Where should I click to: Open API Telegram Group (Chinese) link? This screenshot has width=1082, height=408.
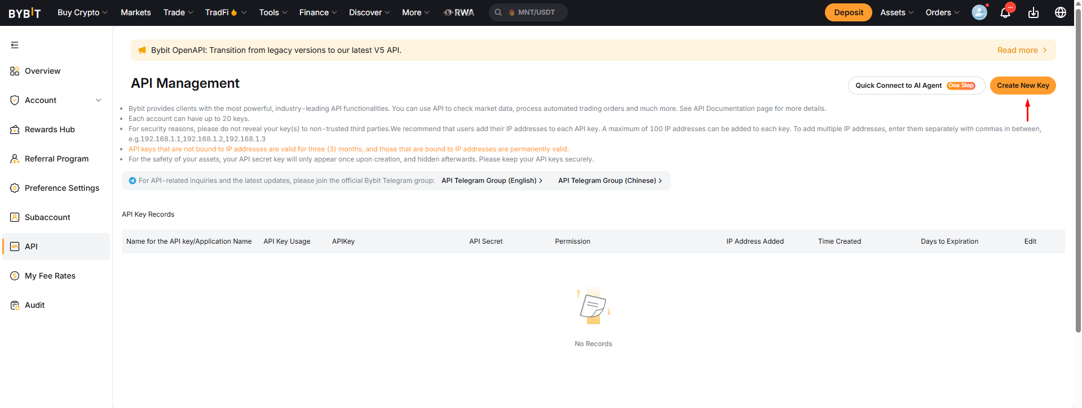click(x=610, y=181)
